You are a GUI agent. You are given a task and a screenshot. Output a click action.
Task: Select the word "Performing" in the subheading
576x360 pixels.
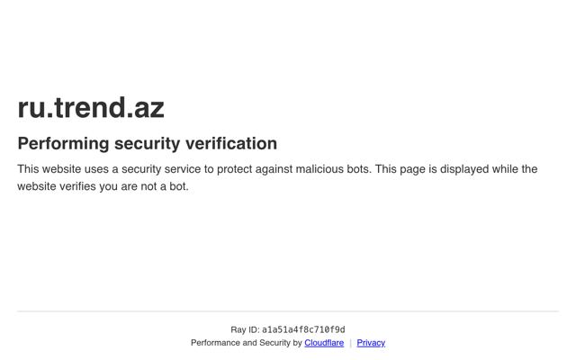(x=63, y=144)
